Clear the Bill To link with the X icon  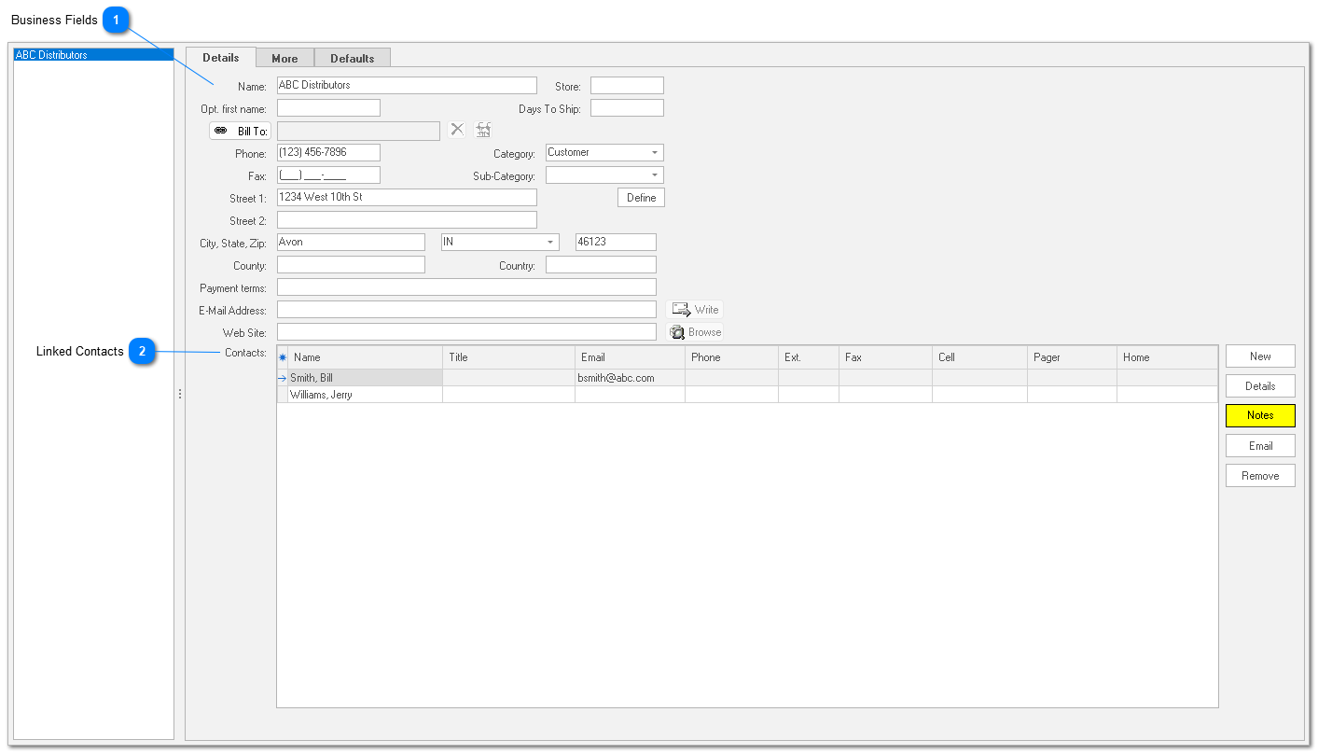click(x=457, y=130)
